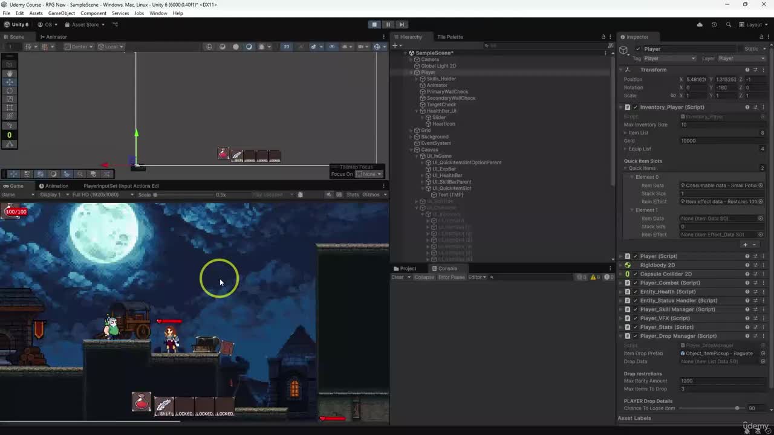
Task: Open Unity Cloud icon in top bar
Action: 700,25
